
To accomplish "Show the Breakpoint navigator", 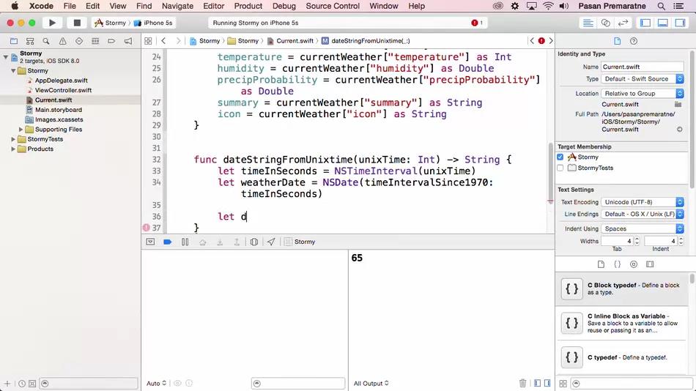I will coord(111,41).
